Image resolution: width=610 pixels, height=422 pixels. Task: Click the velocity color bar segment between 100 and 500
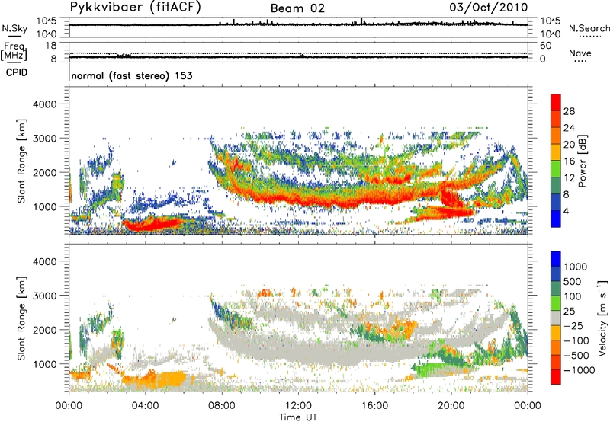[x=556, y=289]
